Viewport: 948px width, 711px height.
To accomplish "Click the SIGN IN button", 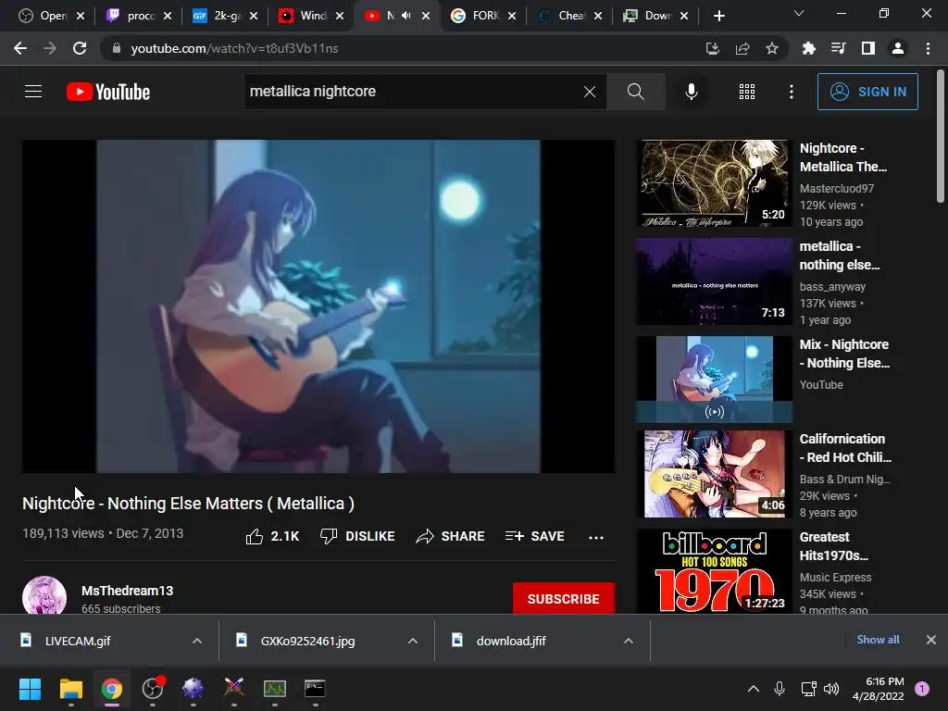I will pyautogui.click(x=867, y=92).
